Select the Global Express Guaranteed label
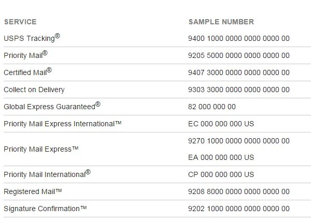 tap(52, 106)
